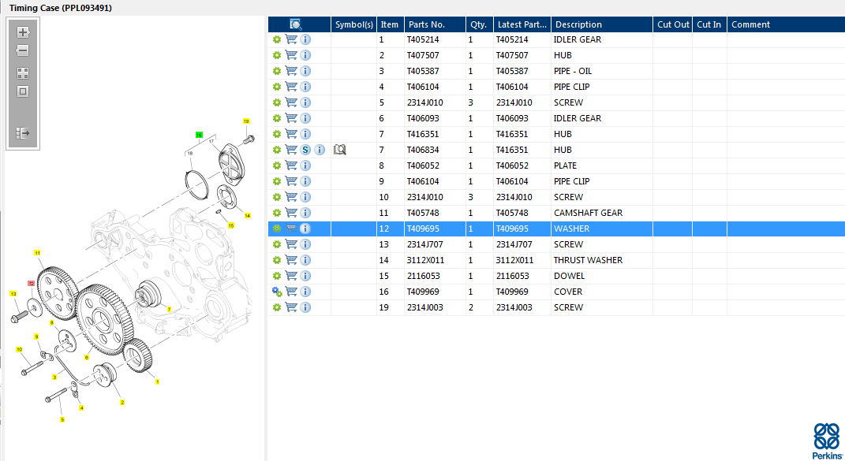Click the list export arrow icon
Screen dimensions: 845x461
click(x=23, y=133)
